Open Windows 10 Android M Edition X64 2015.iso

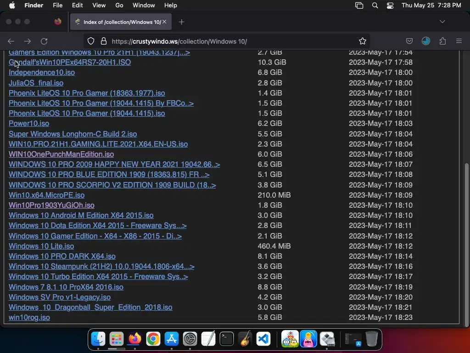pyautogui.click(x=81, y=216)
